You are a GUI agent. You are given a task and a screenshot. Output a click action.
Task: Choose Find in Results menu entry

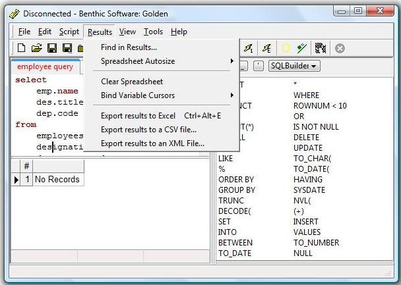pyautogui.click(x=129, y=47)
